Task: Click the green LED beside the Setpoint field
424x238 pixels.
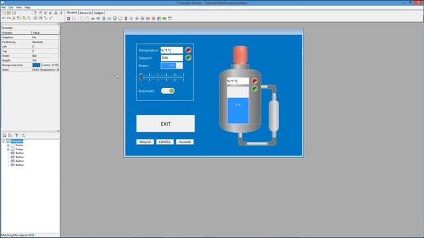Action: point(188,58)
